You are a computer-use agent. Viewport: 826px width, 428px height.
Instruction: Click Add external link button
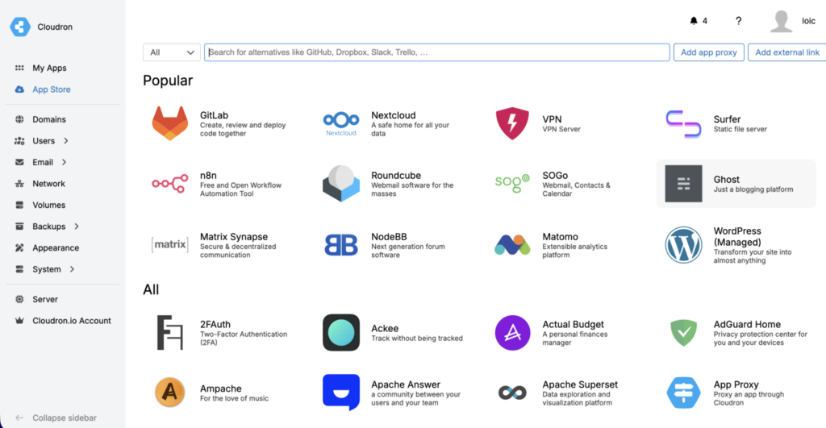pos(787,52)
